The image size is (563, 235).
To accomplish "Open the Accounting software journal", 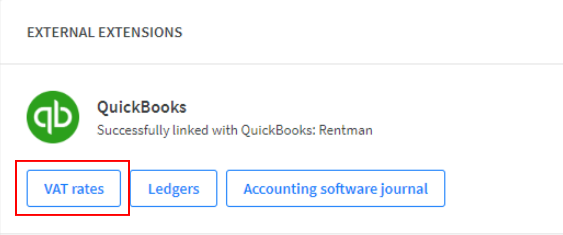I will pyautogui.click(x=336, y=188).
